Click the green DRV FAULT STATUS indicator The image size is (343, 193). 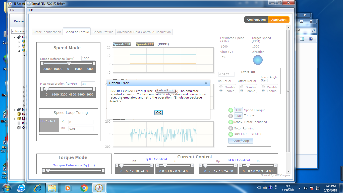(231, 134)
